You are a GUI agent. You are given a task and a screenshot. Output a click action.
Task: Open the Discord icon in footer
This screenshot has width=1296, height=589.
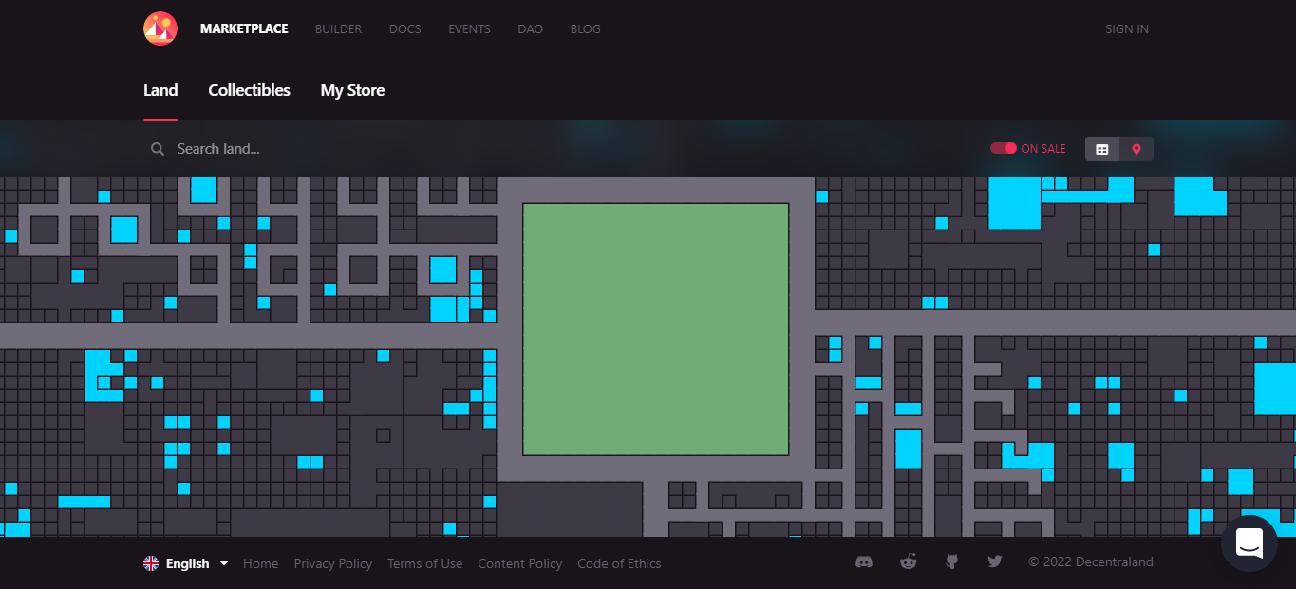pyautogui.click(x=864, y=561)
